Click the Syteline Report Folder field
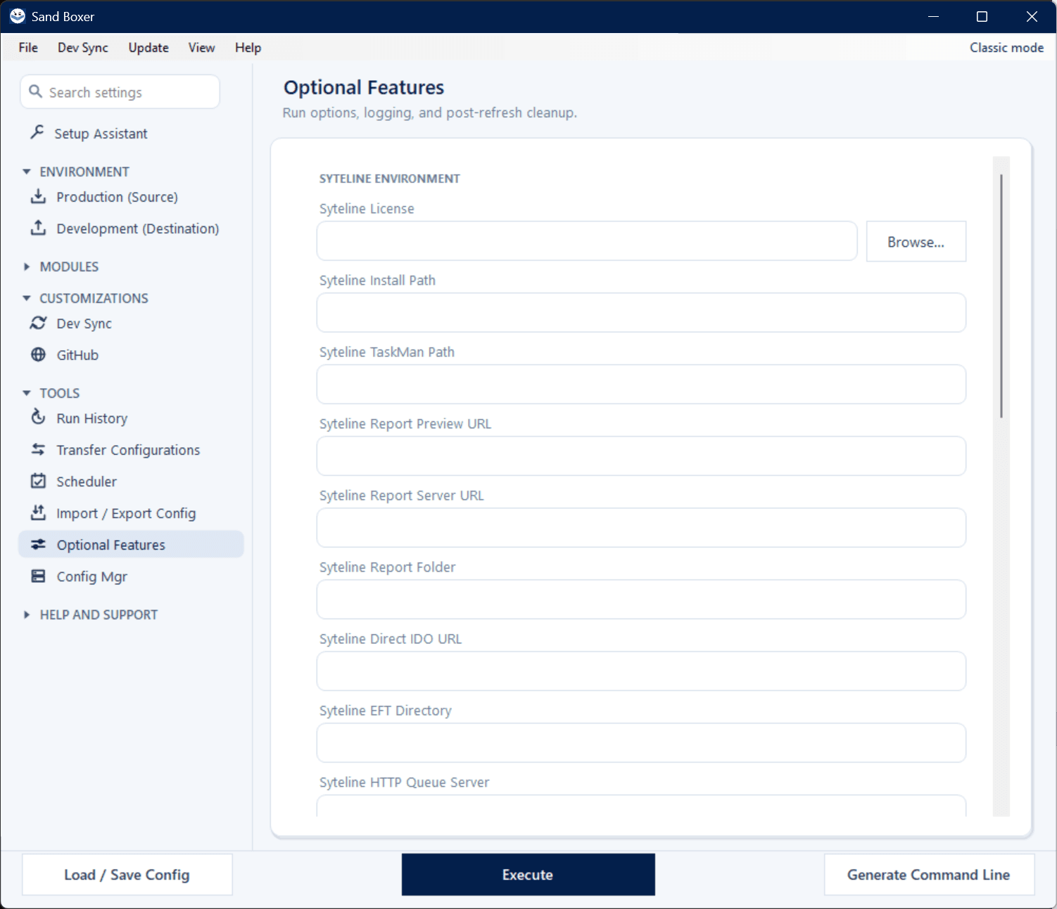 click(x=641, y=600)
